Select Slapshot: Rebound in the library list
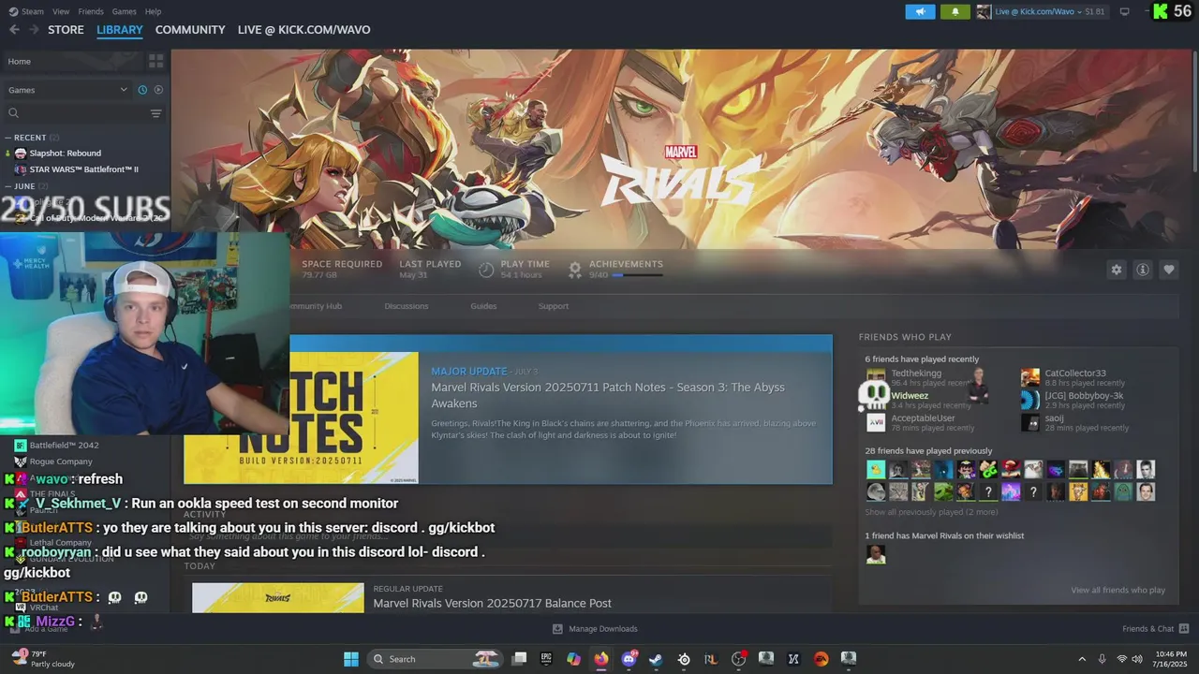1199x674 pixels. click(x=65, y=153)
